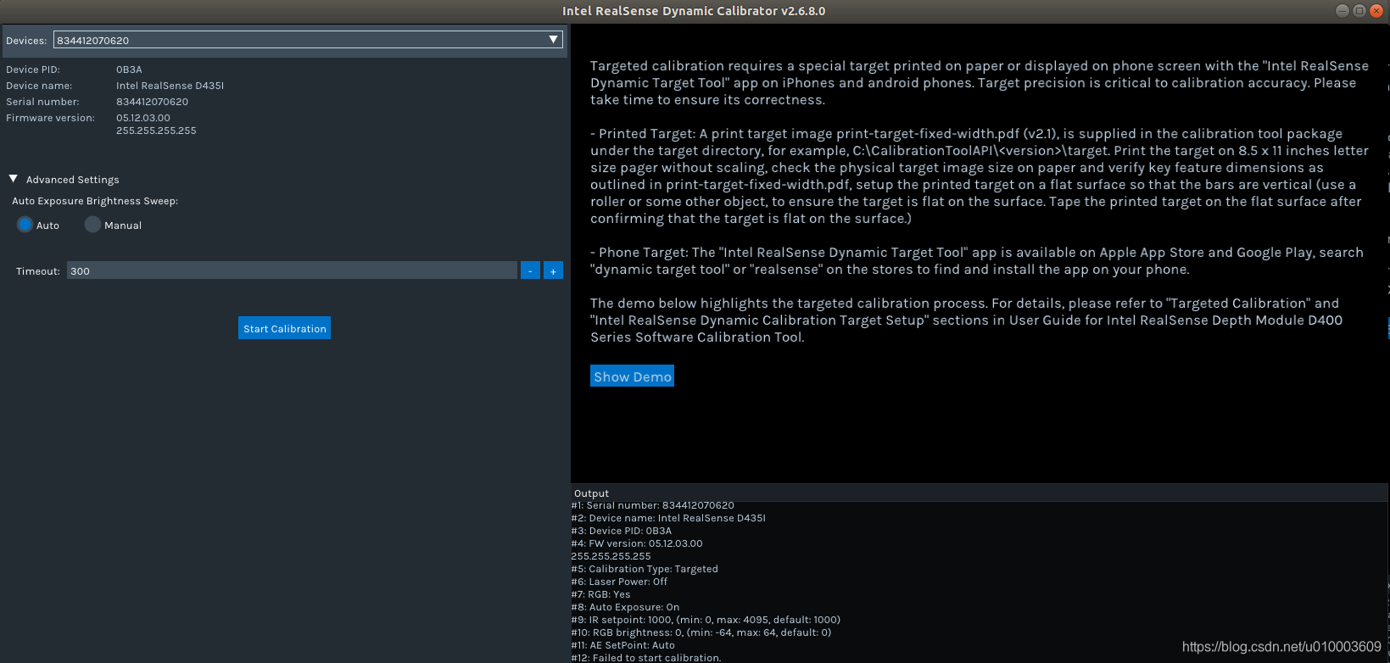Click output line #5 Calibration Type: Targeted
The image size is (1390, 663).
(x=645, y=569)
